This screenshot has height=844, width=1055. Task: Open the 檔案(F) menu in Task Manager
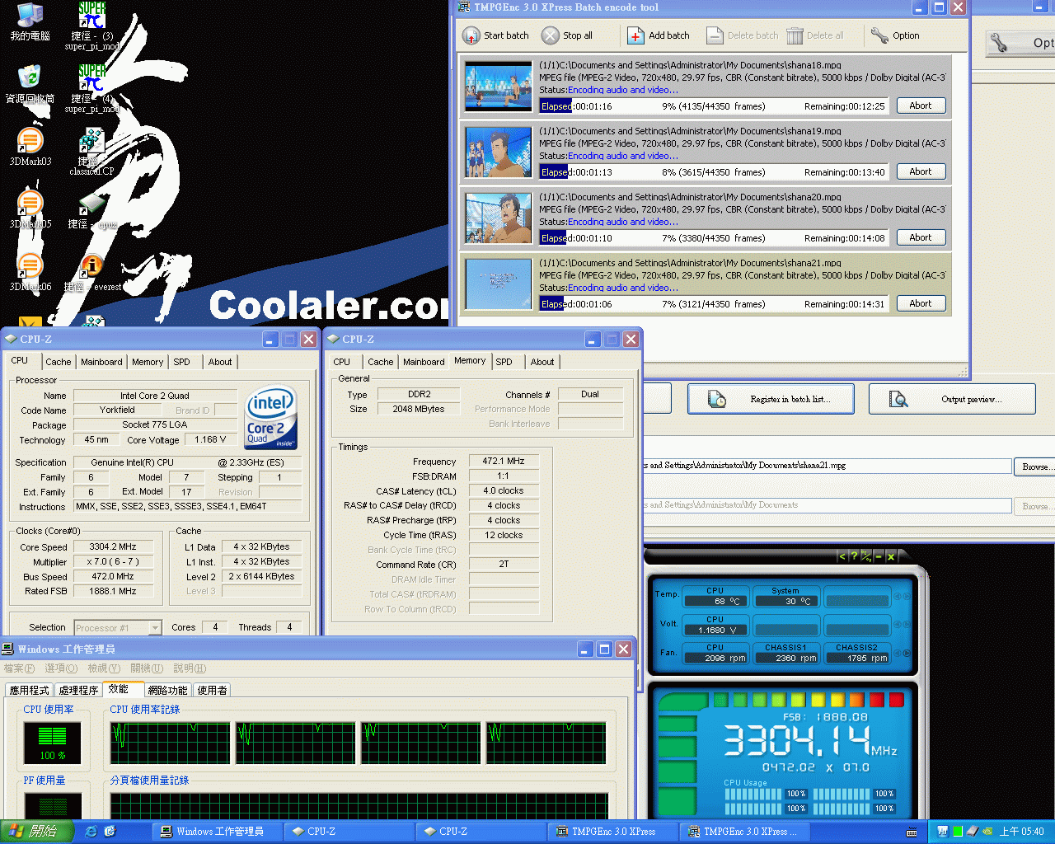20,668
